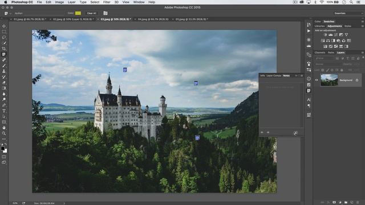Switch to the Channels tab
Screen dimensions: 365x205
coord(320,52)
